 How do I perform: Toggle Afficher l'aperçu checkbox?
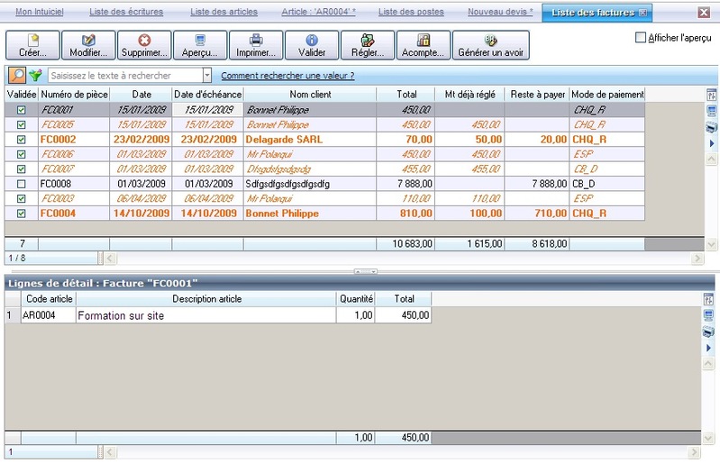pos(640,38)
